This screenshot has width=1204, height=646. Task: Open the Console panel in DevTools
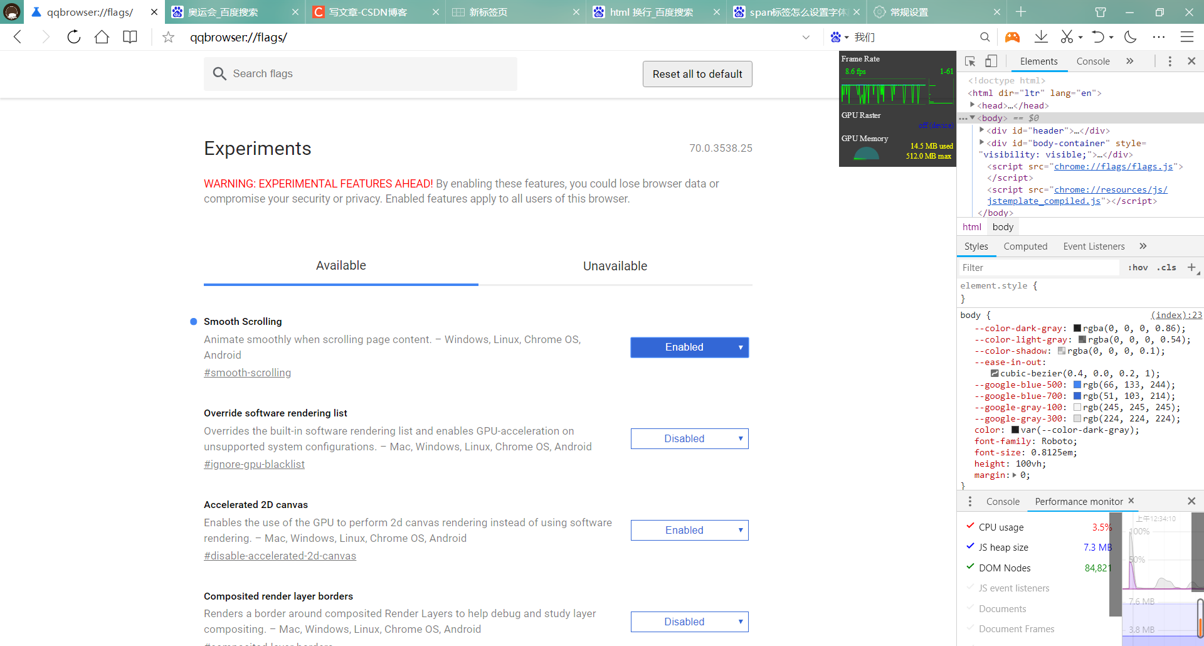click(1093, 61)
